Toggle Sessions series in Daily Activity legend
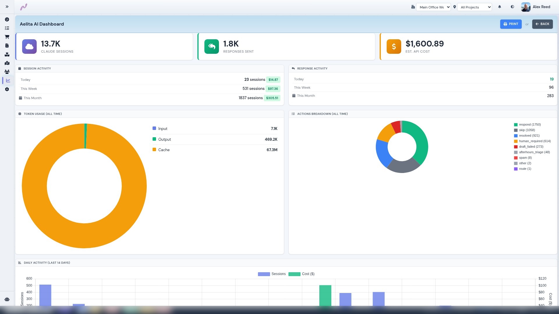559x314 pixels. pos(272,274)
